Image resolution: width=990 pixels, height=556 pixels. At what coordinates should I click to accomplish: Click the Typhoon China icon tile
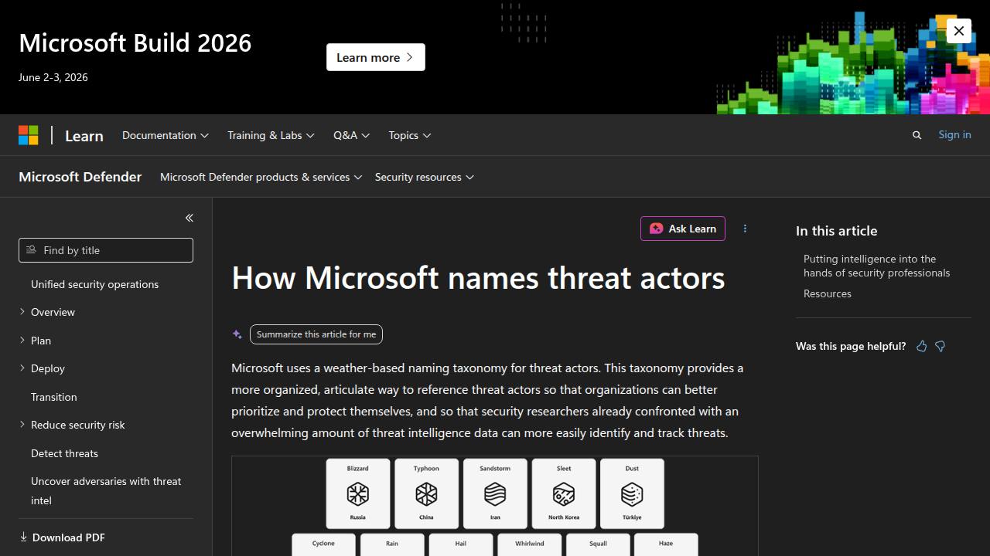pyautogui.click(x=426, y=493)
